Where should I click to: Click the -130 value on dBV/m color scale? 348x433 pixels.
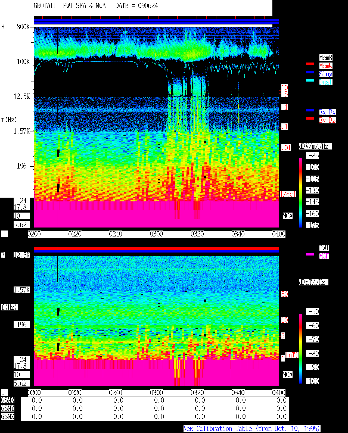[x=312, y=191]
